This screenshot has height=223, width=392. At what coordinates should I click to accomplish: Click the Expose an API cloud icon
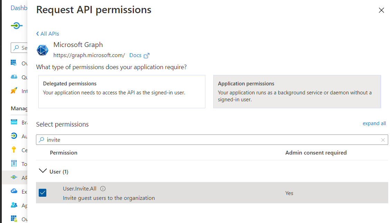click(x=14, y=191)
